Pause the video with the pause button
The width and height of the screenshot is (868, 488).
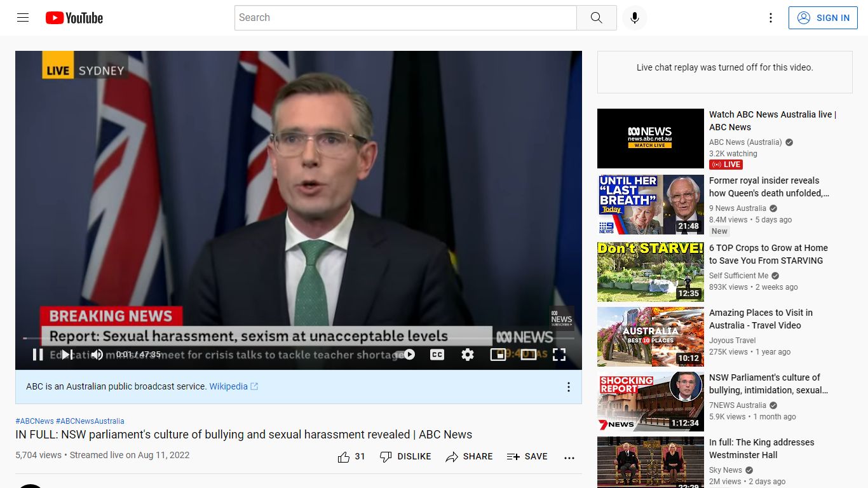coord(37,355)
